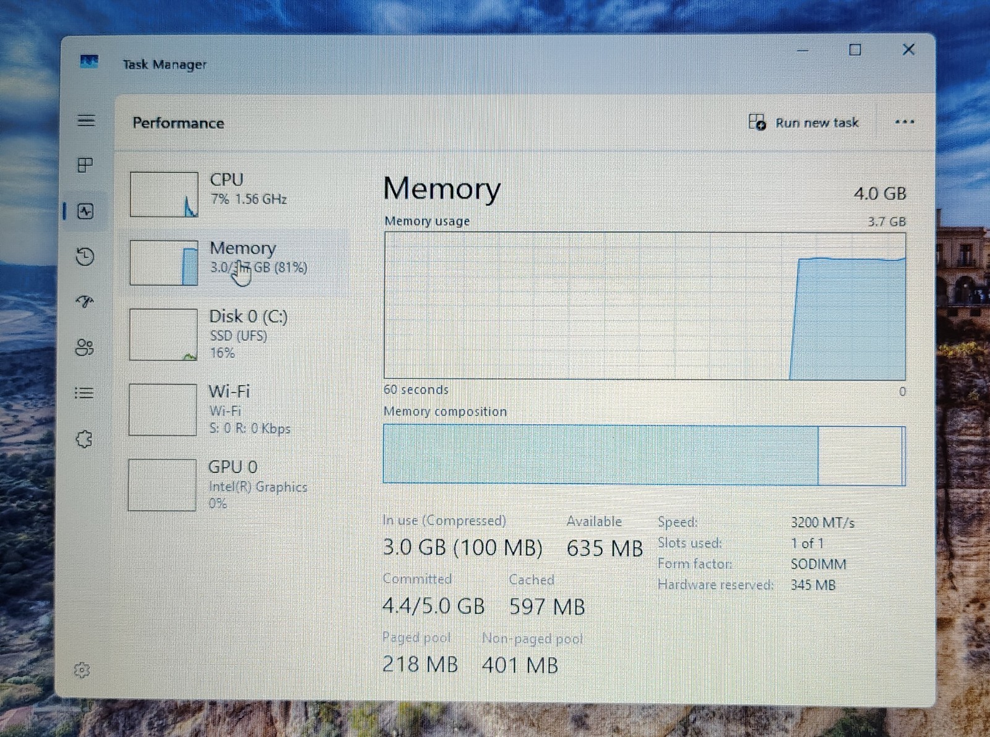Open the Users page icon

[85, 347]
